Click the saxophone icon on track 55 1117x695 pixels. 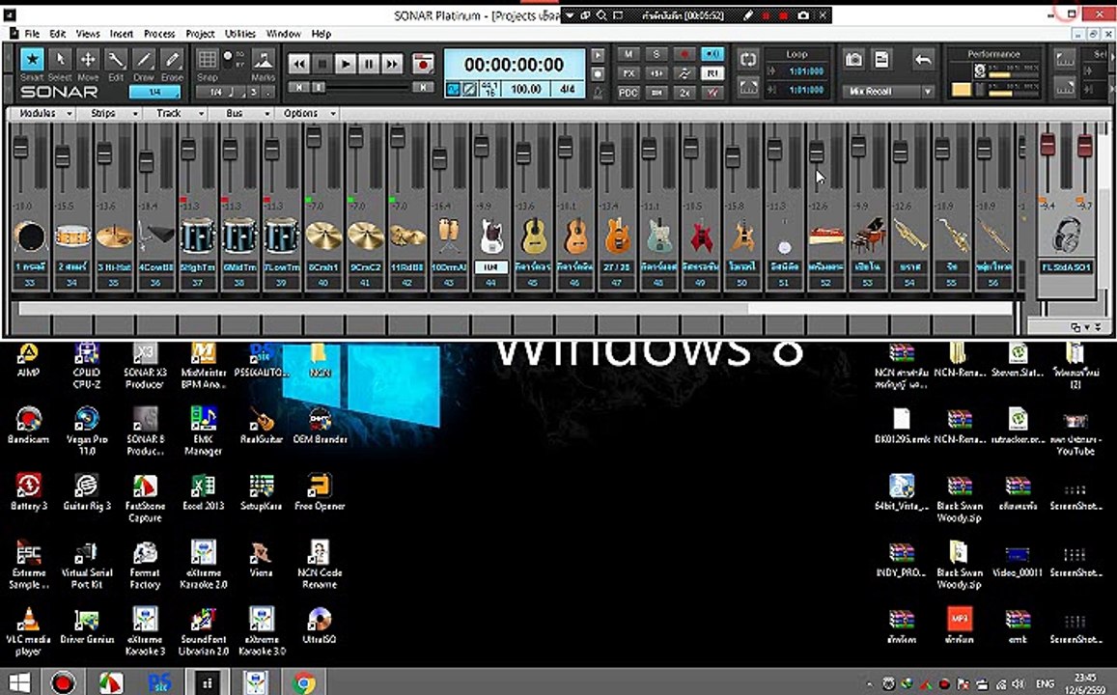(x=953, y=235)
